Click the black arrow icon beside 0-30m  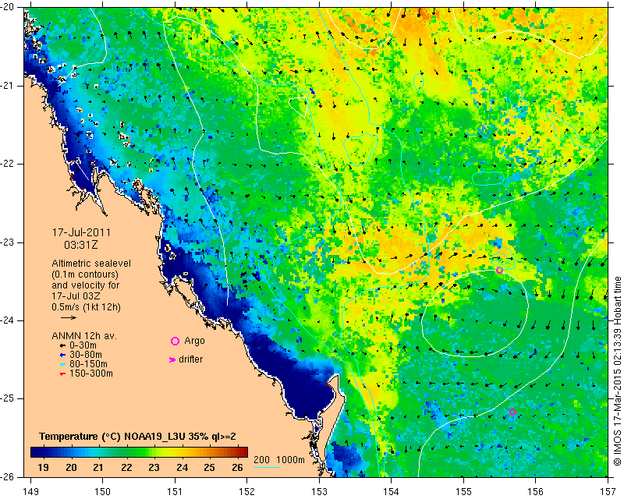coord(62,346)
